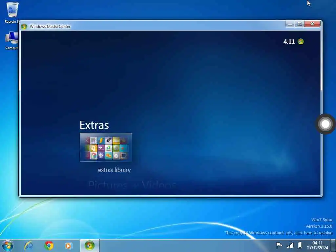Open the taskbar clock showing 04:11

coord(317,245)
